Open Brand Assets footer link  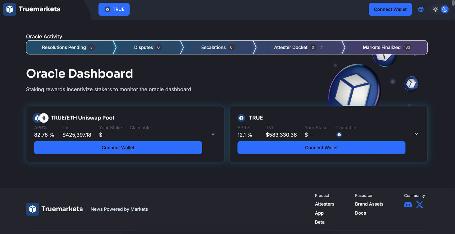(369, 204)
